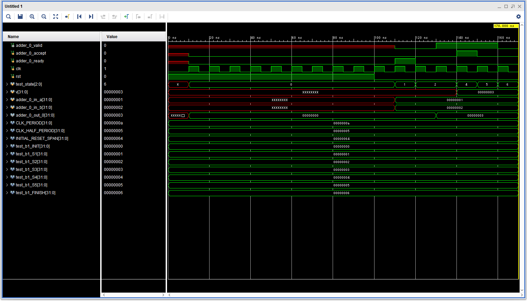Click the clk value 1
Image resolution: width=527 pixels, height=301 pixels.
(x=105, y=68)
